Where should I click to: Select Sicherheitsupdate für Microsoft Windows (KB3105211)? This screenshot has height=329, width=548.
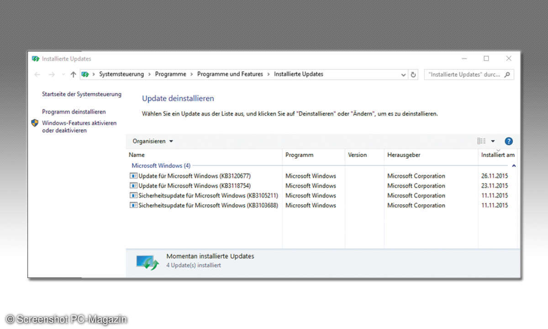pyautogui.click(x=208, y=196)
